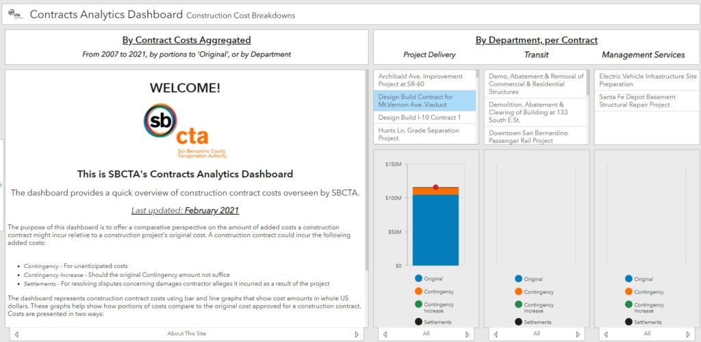The width and height of the screenshot is (701, 342).
Task: Choose Santa Fe Depot Basement Structural Repair Project
Action: 647,101
